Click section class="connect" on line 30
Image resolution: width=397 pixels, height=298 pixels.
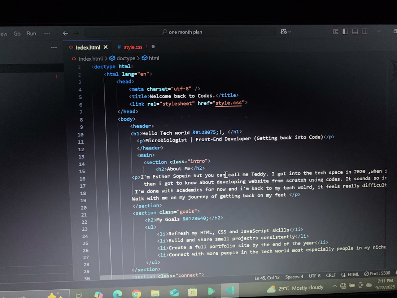pos(168,276)
